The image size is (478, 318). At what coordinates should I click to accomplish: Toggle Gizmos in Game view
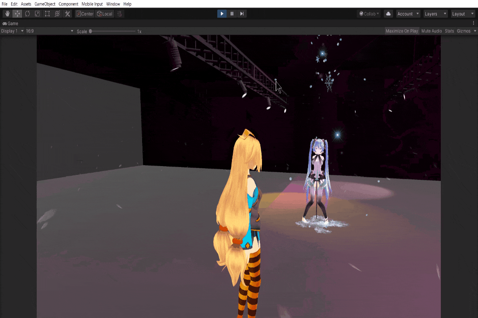click(464, 31)
